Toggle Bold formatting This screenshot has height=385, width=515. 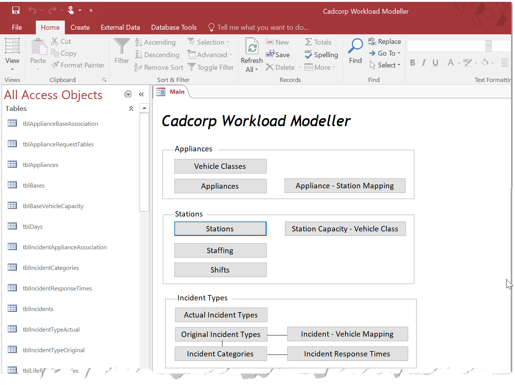pos(412,63)
